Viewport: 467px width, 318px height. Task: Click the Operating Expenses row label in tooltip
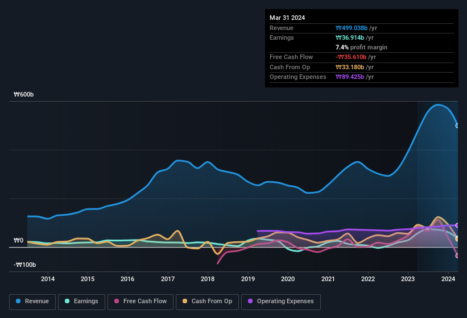[x=298, y=77]
